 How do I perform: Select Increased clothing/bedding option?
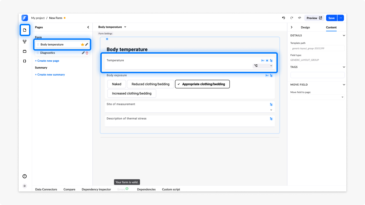click(132, 93)
